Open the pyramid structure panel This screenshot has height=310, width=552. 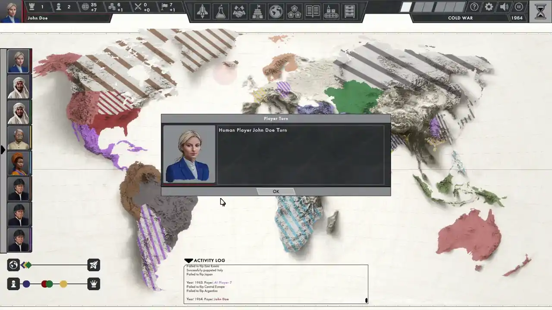click(x=257, y=11)
